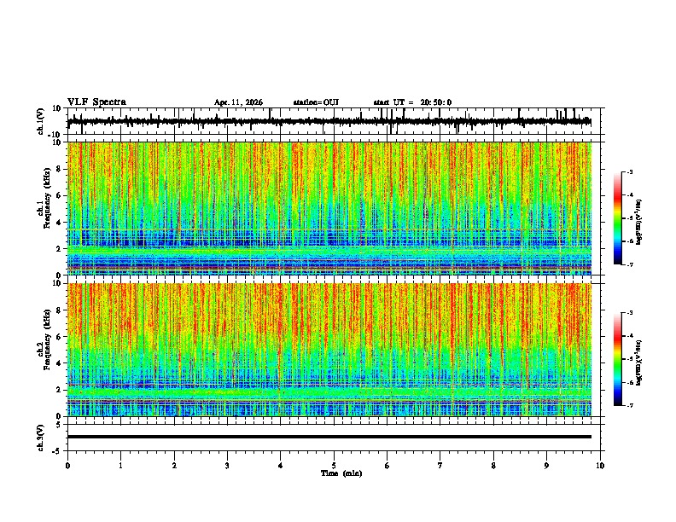
Task: Click the ch.1 "Frequency (kHz)" axis label
Action: pyautogui.click(x=47, y=199)
